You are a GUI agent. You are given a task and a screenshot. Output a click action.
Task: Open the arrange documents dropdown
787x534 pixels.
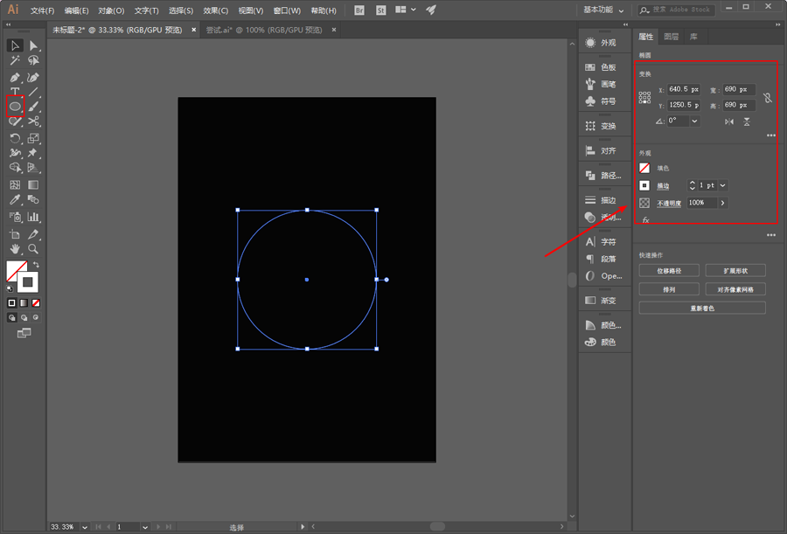click(406, 10)
